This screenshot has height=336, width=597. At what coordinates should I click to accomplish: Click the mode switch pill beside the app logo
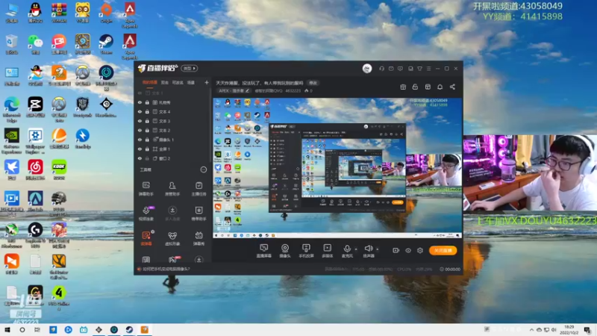click(190, 69)
